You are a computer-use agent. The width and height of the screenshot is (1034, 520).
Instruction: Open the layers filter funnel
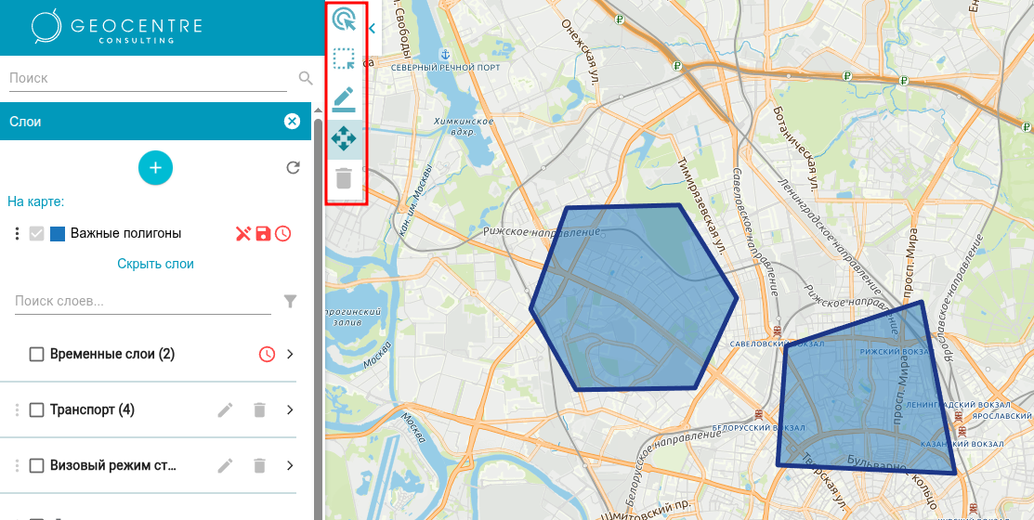pos(290,302)
